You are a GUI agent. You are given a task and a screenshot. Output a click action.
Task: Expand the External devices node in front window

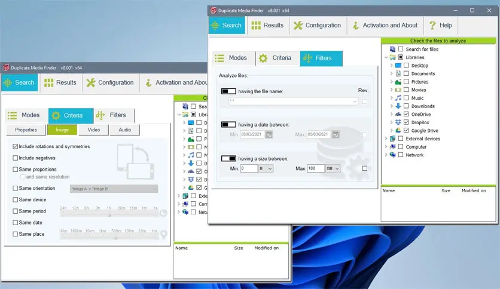pos(386,139)
